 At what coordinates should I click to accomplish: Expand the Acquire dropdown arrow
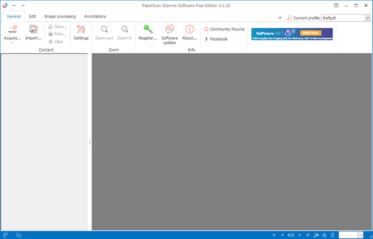(x=12, y=43)
